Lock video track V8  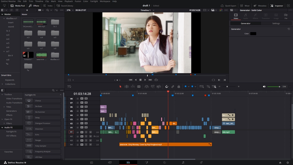pos(78,99)
